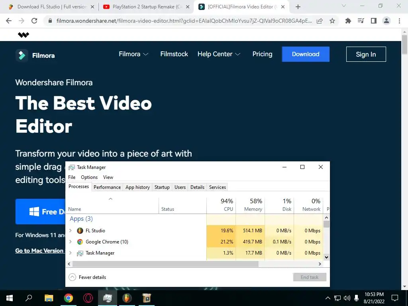Close the Filmora Video Editor browser tab
This screenshot has height=306, width=408.
click(283, 7)
